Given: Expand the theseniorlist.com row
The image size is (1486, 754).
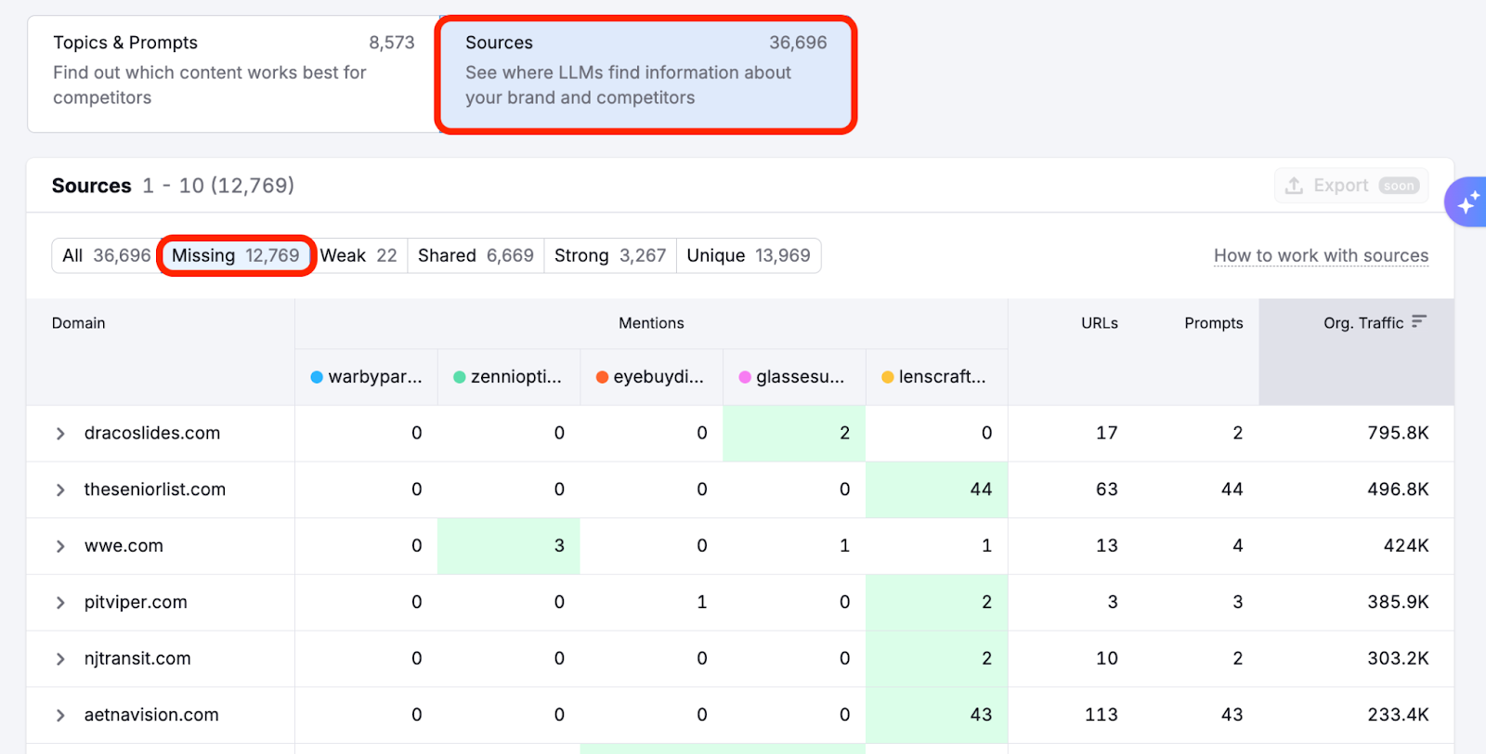Looking at the screenshot, I should [60, 490].
